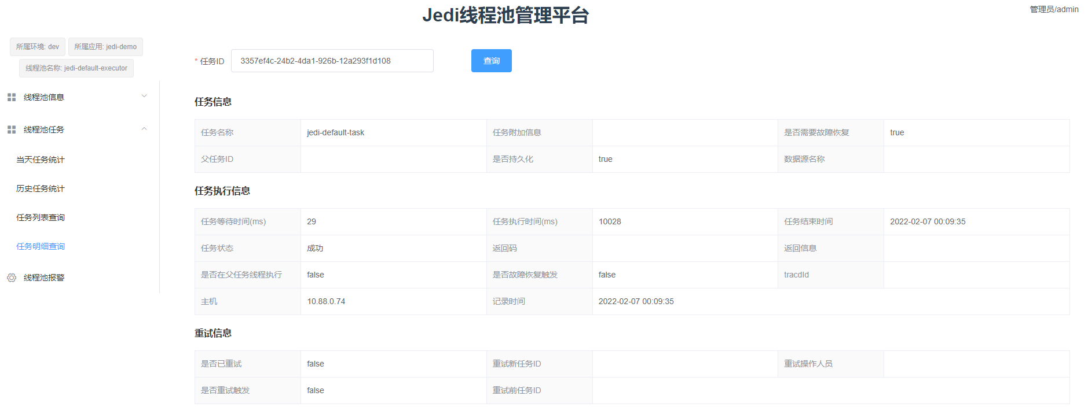Viewport: 1088px width, 418px height.
Task: Expand the 线程池信息 menu chevron
Action: (x=144, y=97)
